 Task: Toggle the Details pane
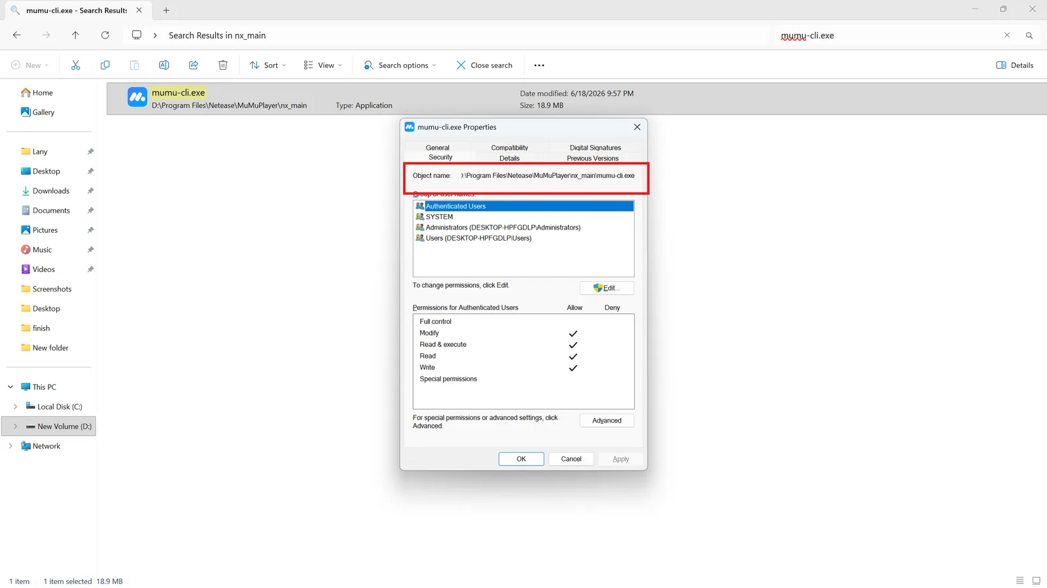click(x=1014, y=65)
